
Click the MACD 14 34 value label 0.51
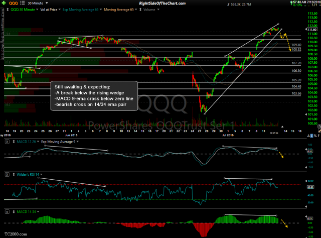[310, 218]
